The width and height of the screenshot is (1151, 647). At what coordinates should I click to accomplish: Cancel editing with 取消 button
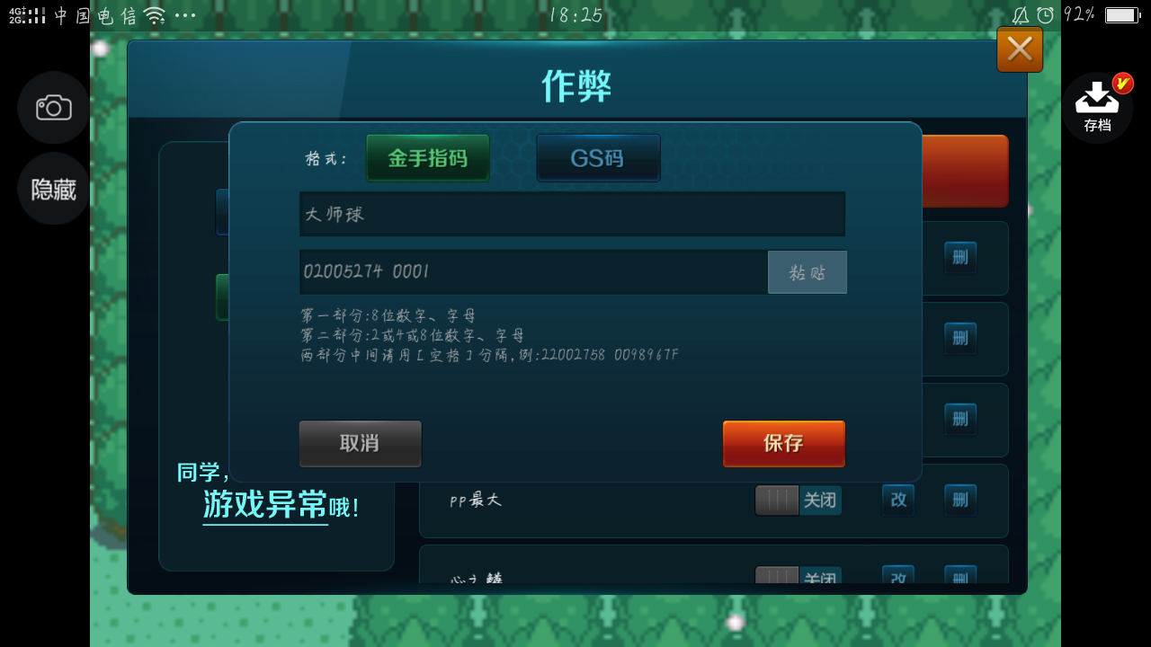(x=361, y=443)
